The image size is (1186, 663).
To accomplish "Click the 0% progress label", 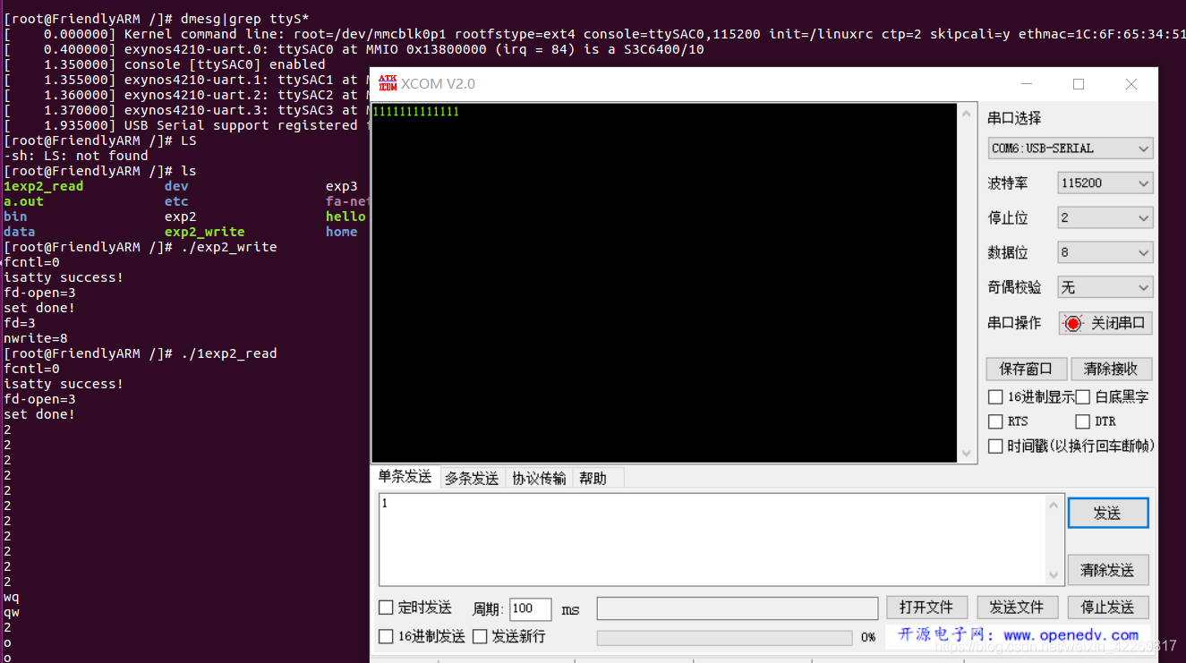I will (867, 637).
